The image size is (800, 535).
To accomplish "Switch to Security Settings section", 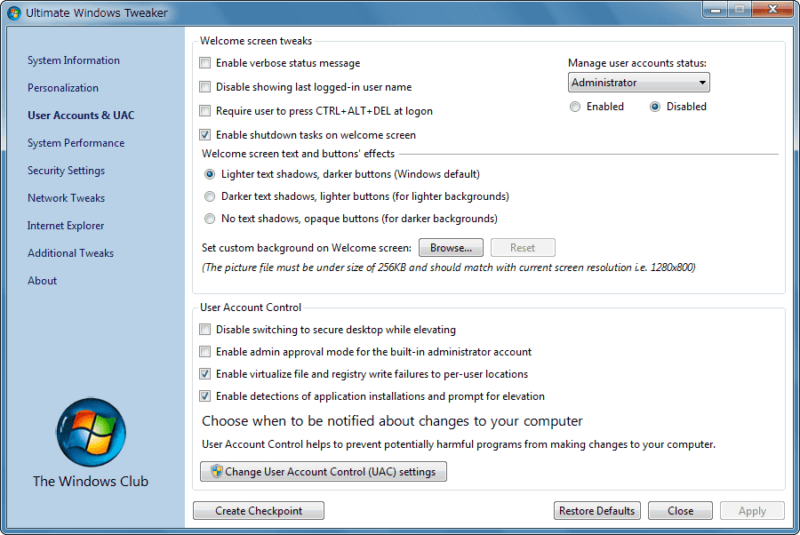I will (x=67, y=171).
